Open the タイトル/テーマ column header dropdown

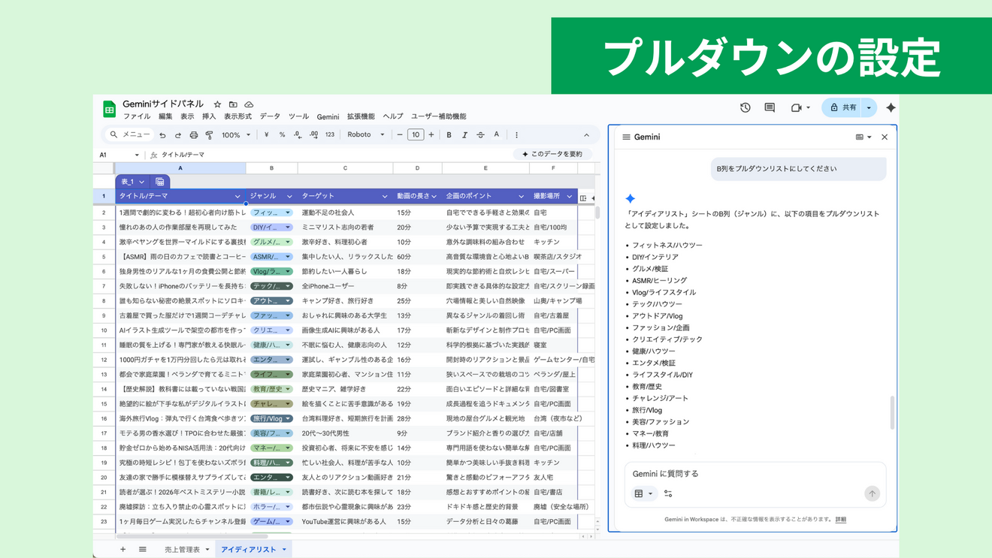coord(237,197)
